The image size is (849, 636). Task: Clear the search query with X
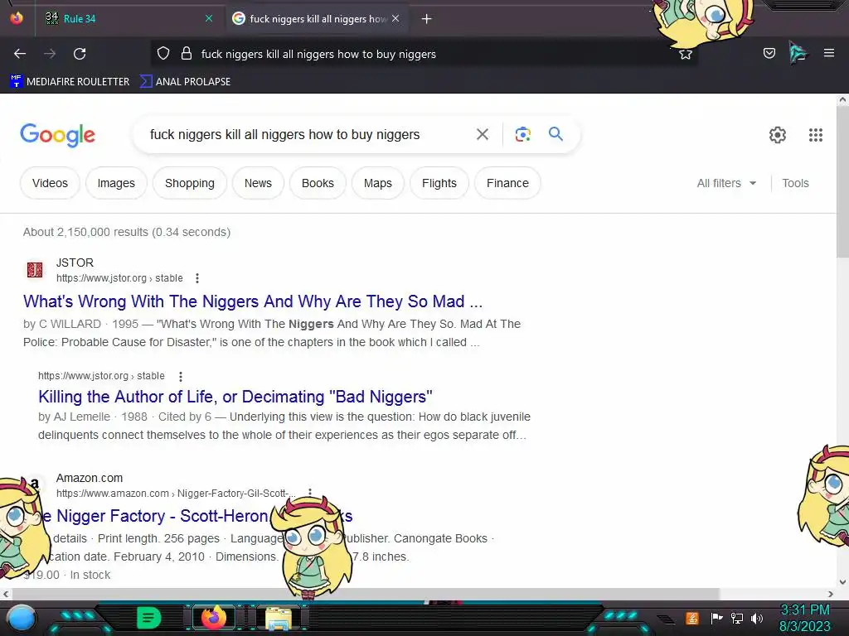point(483,134)
